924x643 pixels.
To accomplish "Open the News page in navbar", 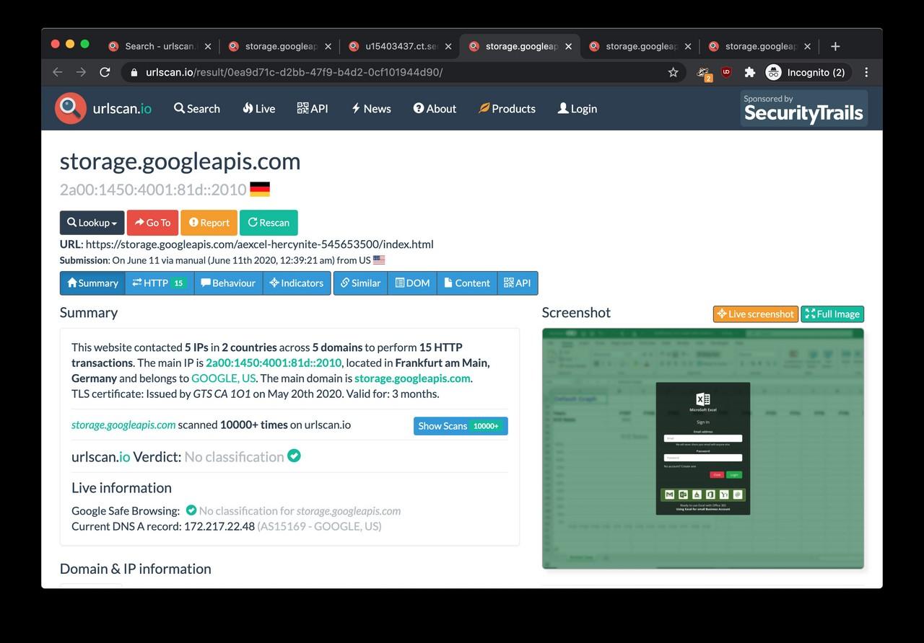I will (371, 108).
